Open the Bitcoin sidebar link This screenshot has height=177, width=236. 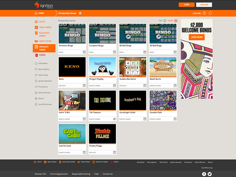(x=40, y=99)
